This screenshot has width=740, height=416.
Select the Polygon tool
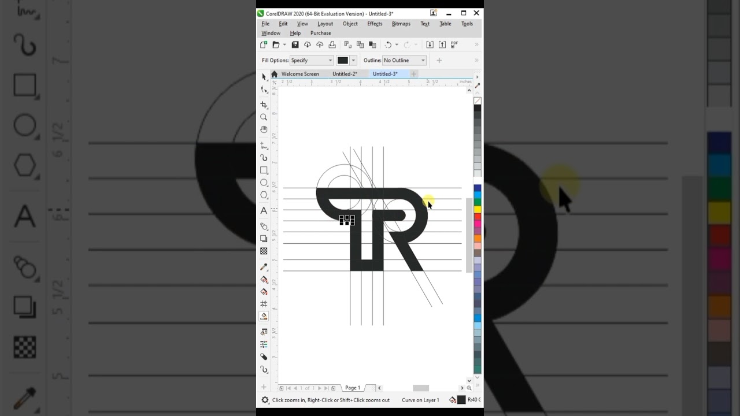tap(264, 195)
